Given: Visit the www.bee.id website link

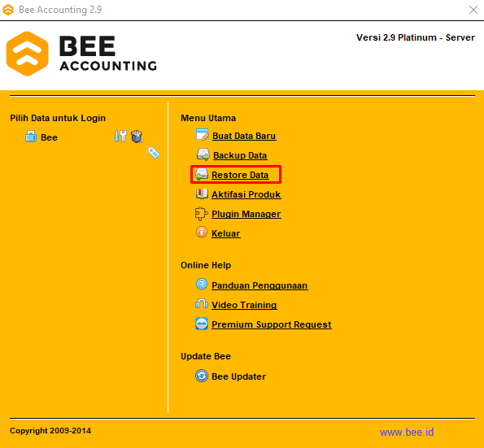Looking at the screenshot, I should [407, 432].
